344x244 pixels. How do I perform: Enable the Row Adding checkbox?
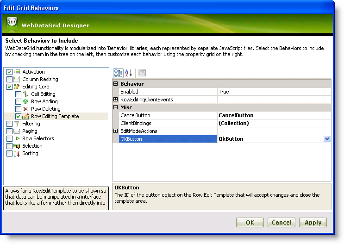tap(18, 101)
